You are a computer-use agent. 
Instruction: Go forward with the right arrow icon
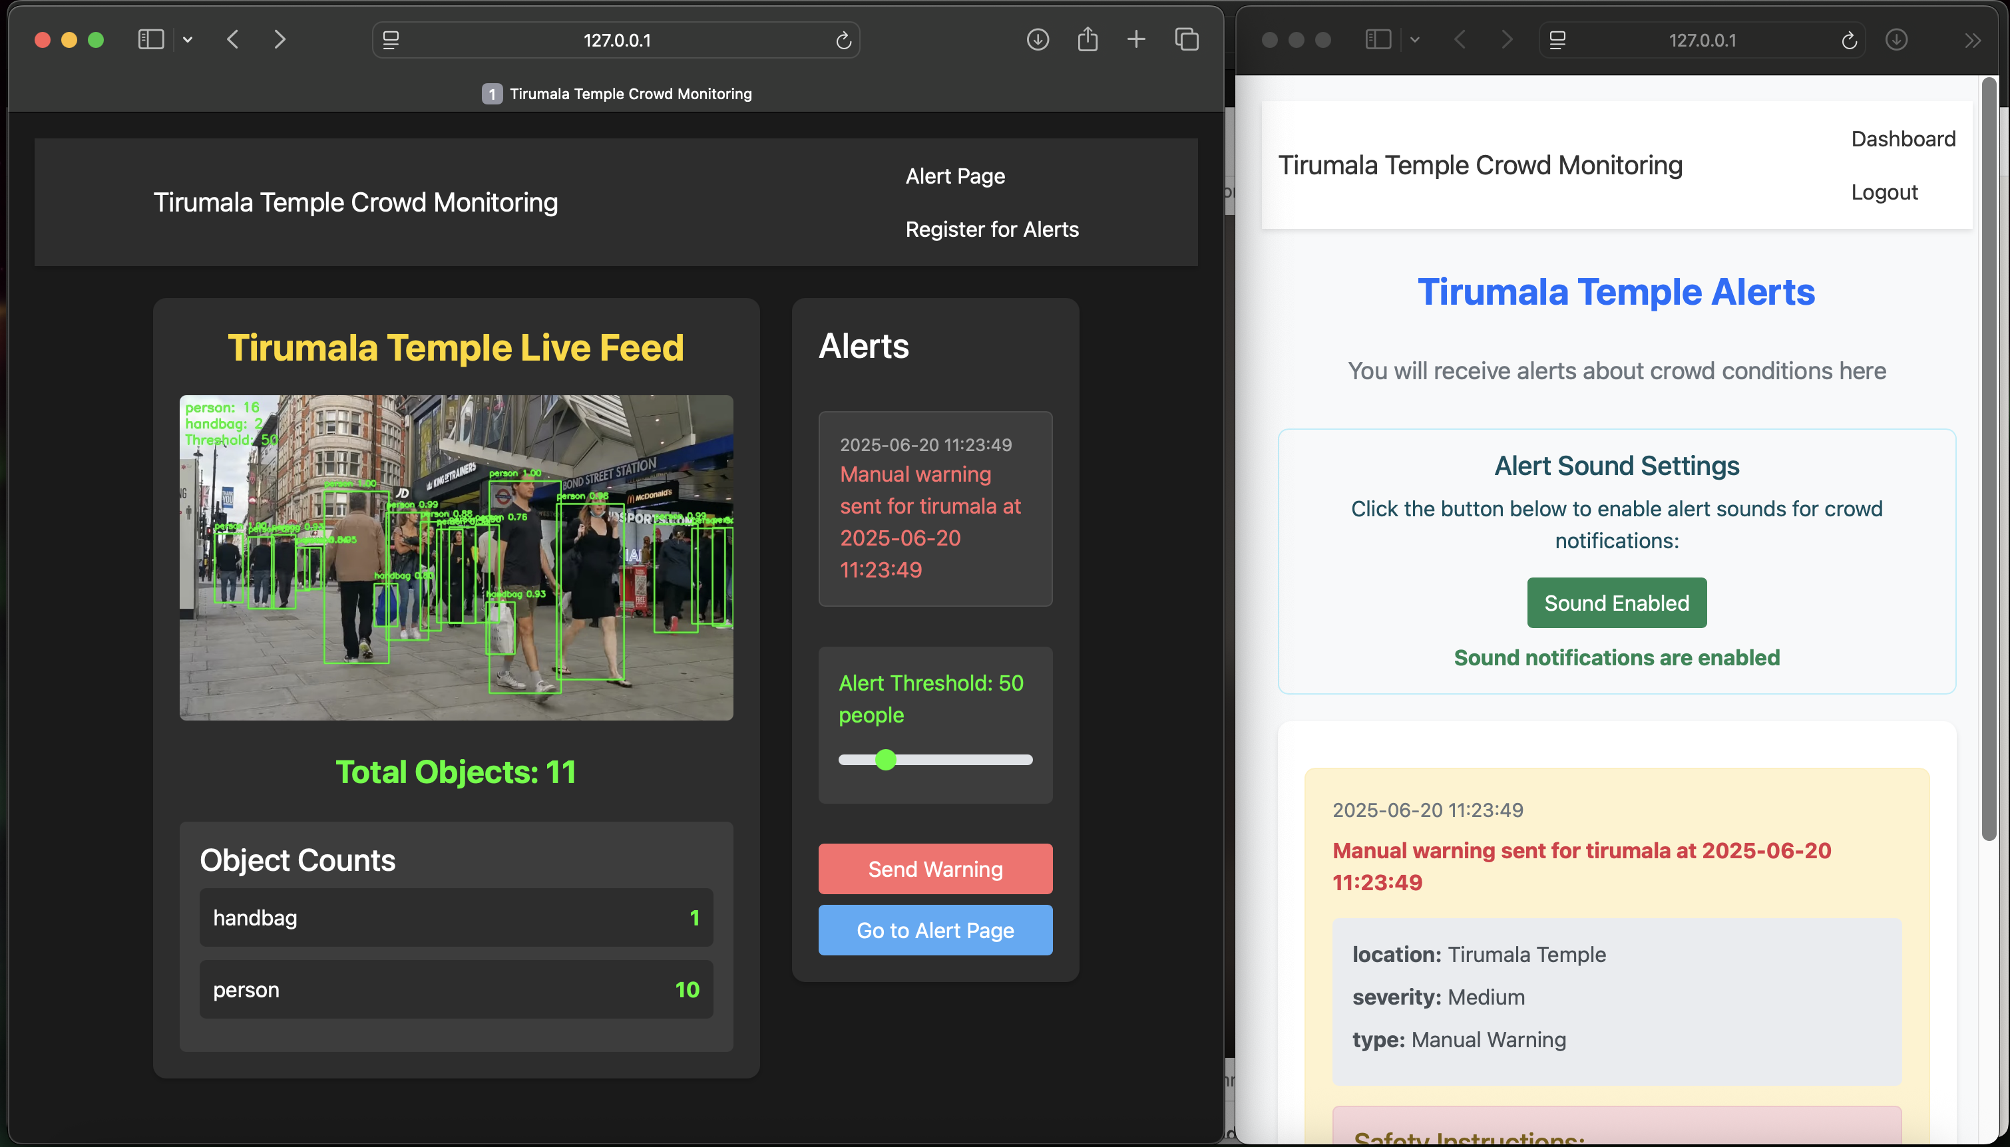[x=279, y=39]
